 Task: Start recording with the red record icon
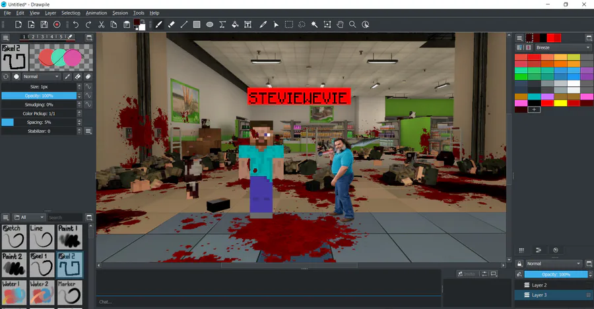tap(57, 24)
